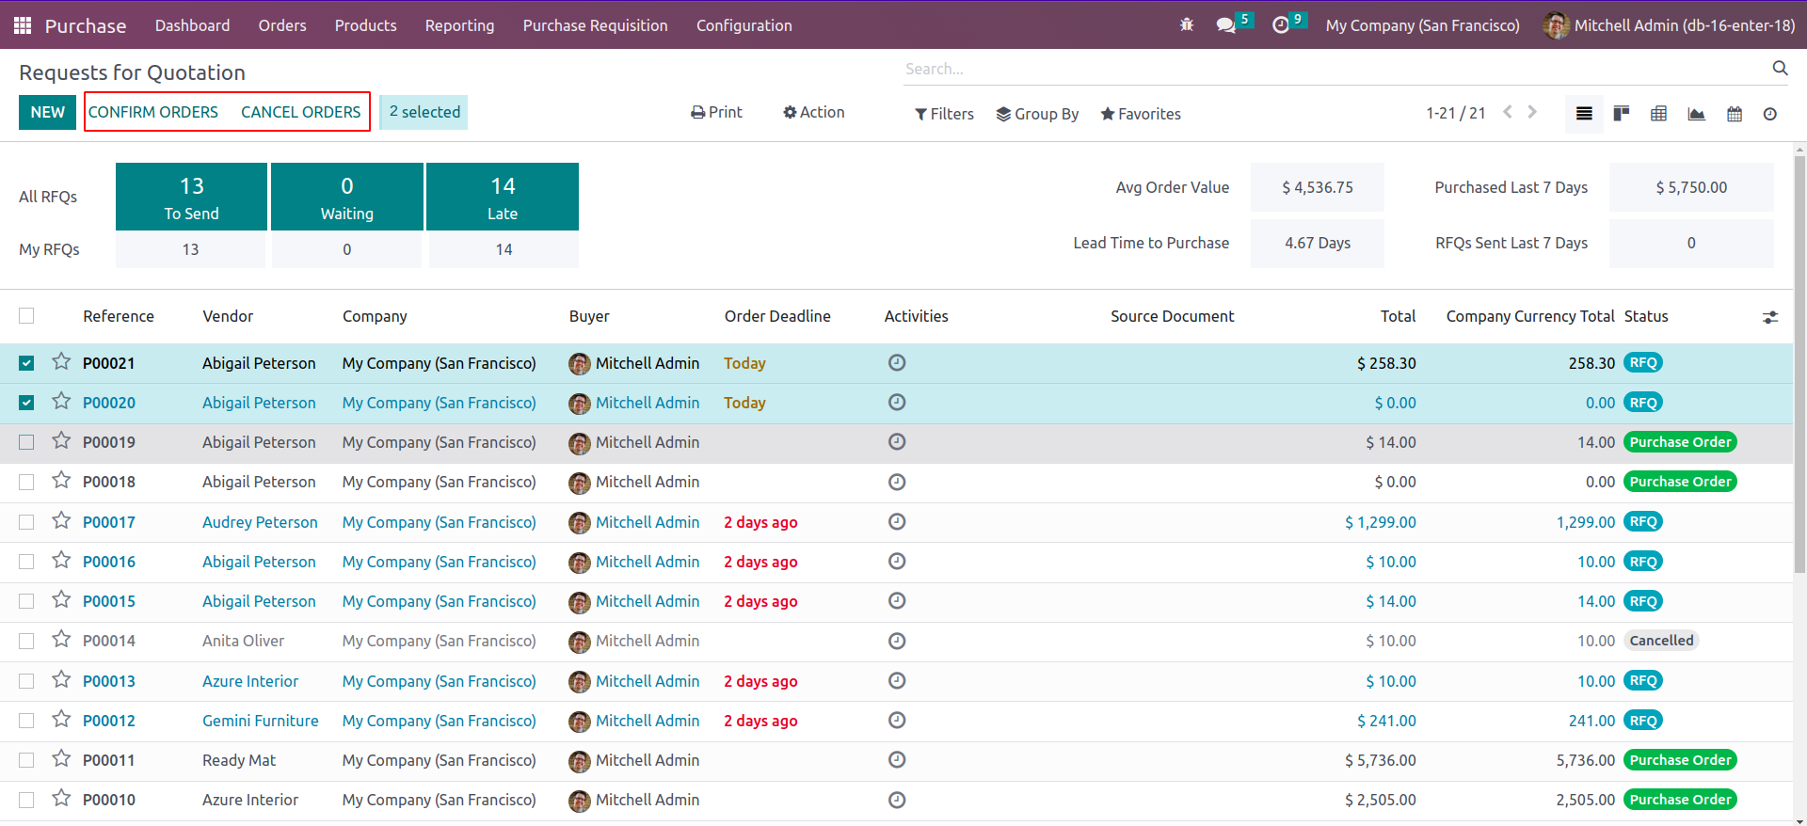Open the main apps grid menu
1807x826 pixels.
[x=23, y=25]
